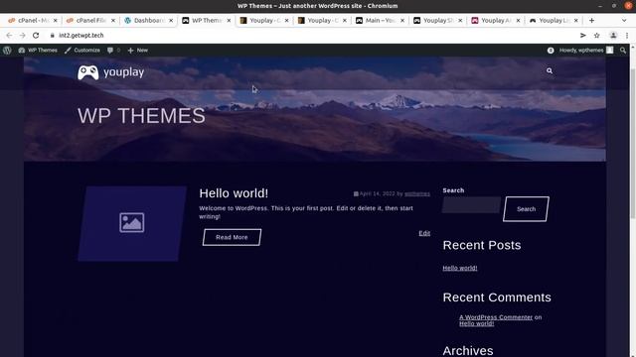Click the header search magnifier icon
This screenshot has width=636, height=357.
pyautogui.click(x=550, y=70)
